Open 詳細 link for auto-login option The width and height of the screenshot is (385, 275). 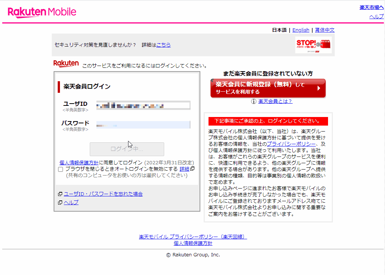(184, 169)
